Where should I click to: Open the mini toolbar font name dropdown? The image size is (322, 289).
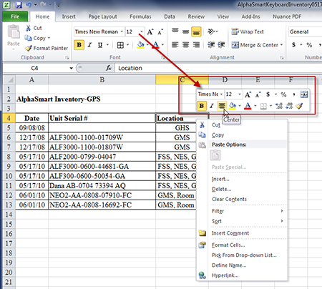point(221,94)
